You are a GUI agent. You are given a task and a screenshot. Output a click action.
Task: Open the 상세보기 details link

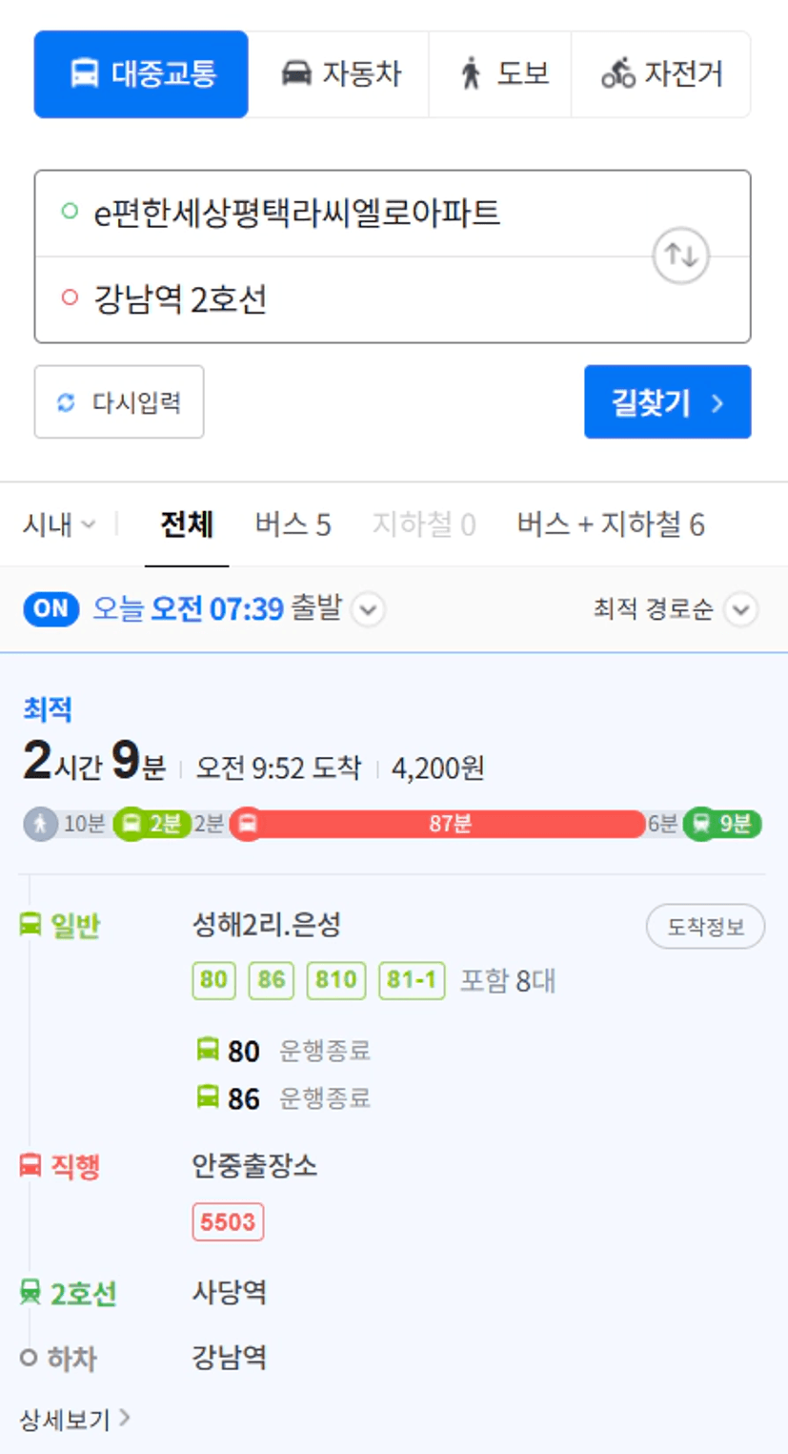tap(74, 1420)
